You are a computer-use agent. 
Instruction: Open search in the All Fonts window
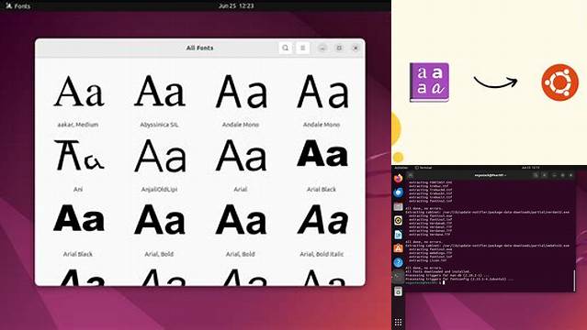(285, 48)
